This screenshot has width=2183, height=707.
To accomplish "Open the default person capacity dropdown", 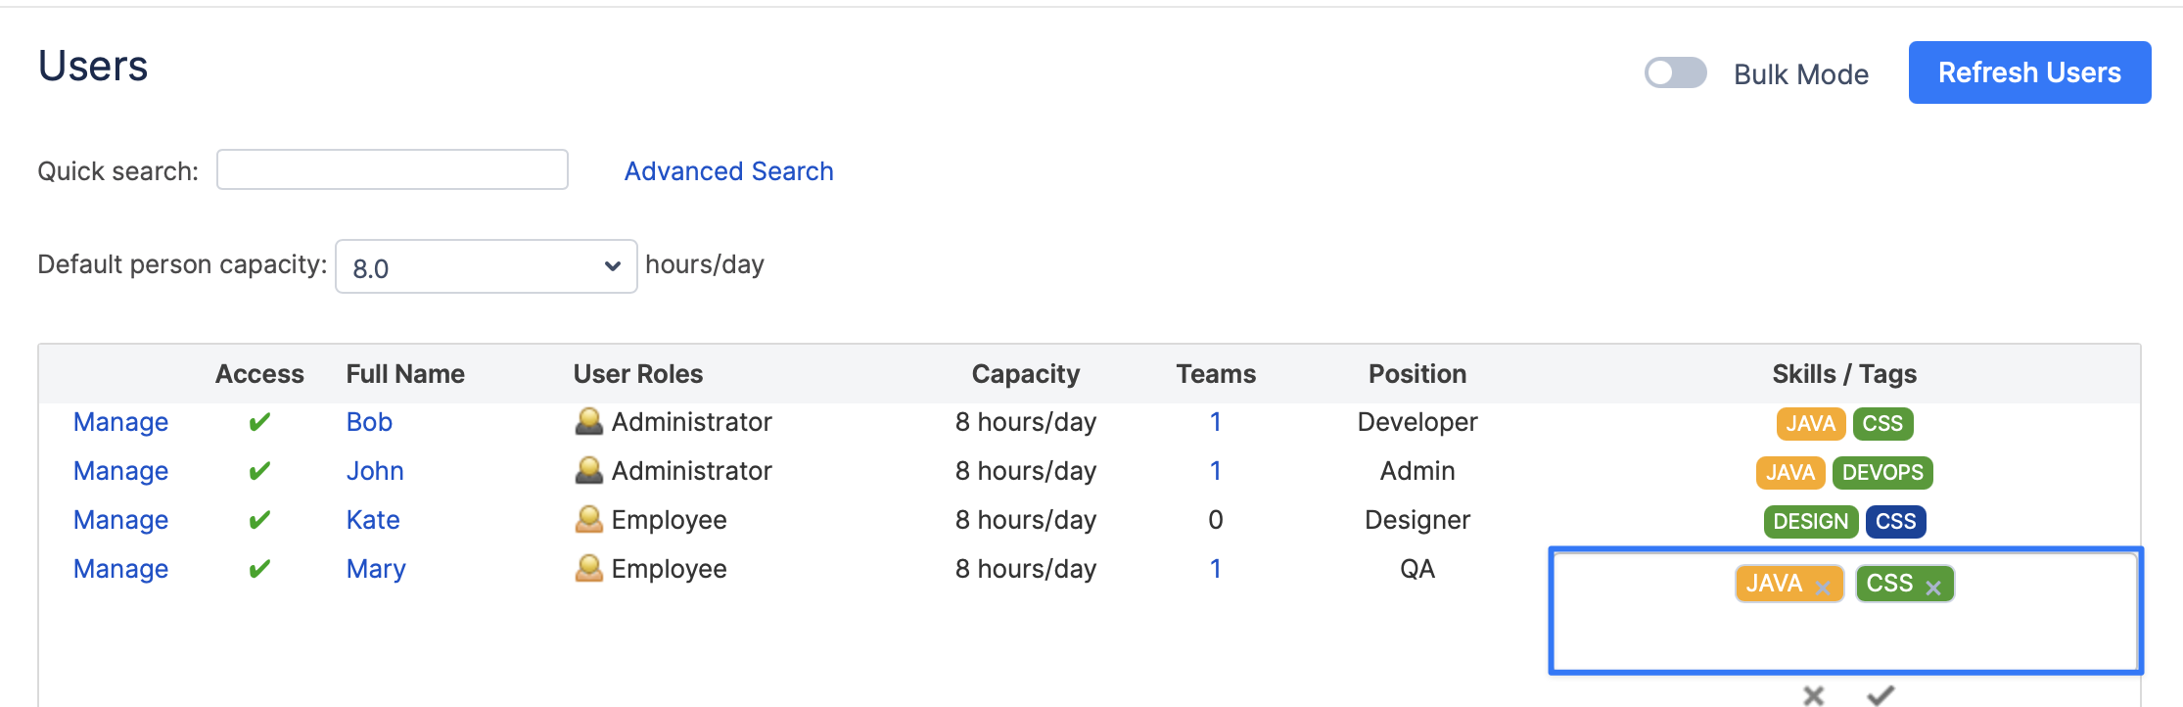I will click(486, 266).
